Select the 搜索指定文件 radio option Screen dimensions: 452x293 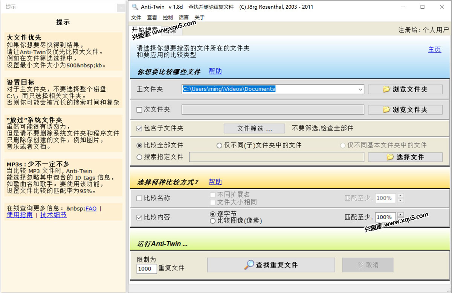point(139,157)
